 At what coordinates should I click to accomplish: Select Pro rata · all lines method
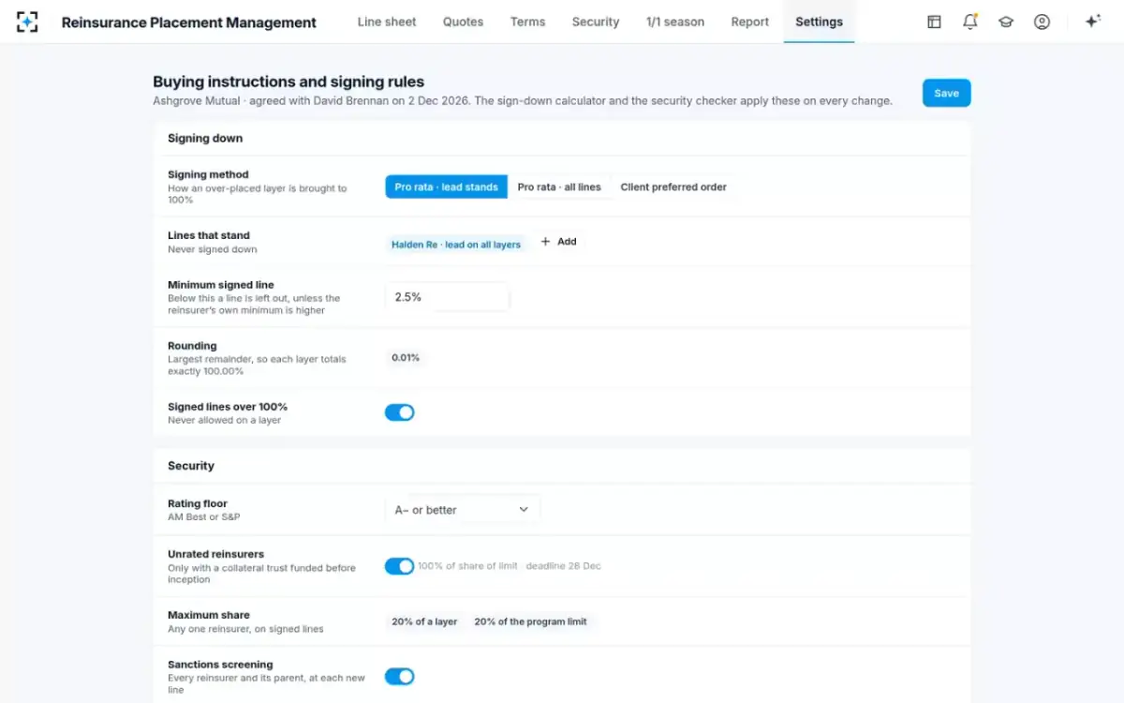[559, 187]
